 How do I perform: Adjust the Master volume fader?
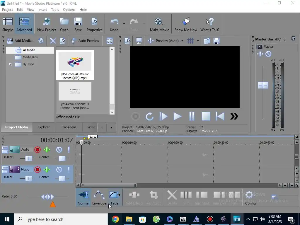point(263,85)
